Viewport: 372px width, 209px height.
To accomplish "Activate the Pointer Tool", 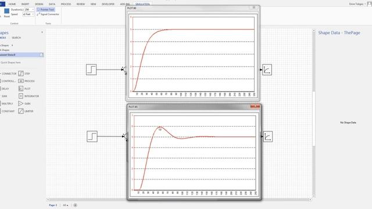I will pos(45,9).
